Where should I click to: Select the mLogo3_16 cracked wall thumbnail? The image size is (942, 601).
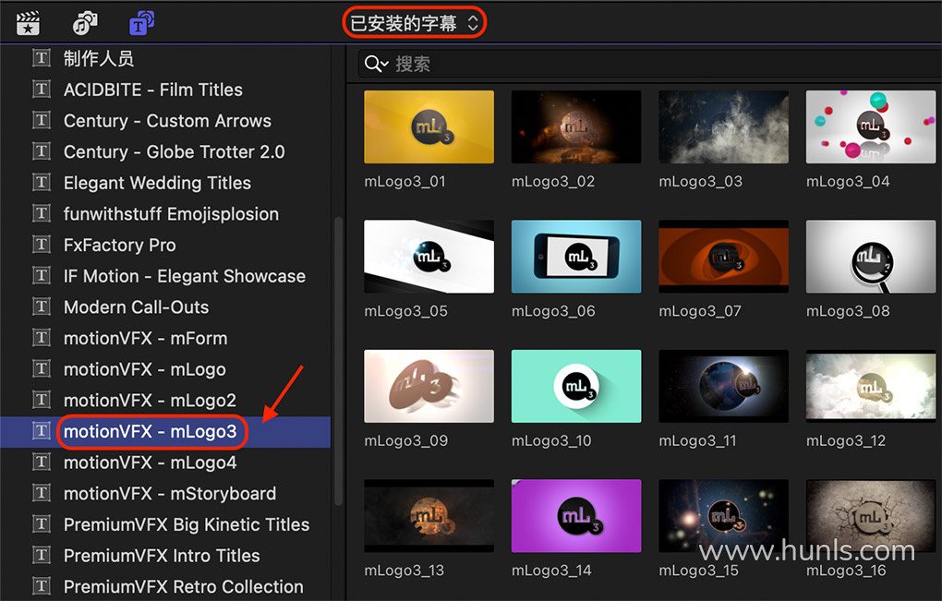(871, 516)
